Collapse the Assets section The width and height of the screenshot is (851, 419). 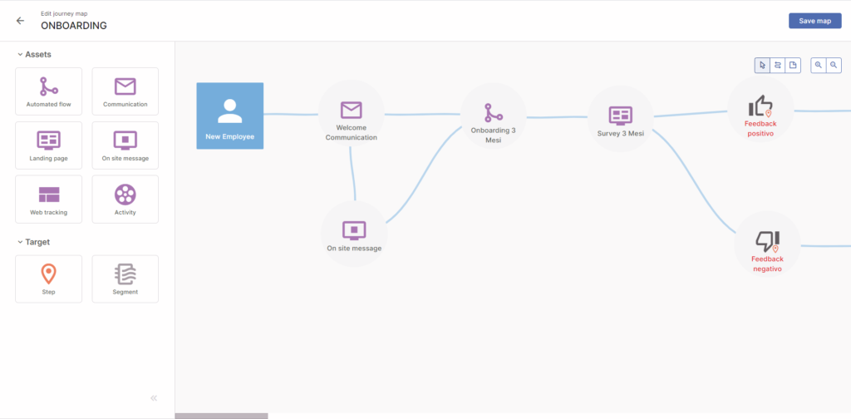tap(34, 54)
